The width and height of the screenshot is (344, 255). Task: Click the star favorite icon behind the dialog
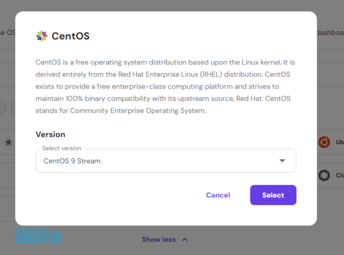(x=8, y=142)
